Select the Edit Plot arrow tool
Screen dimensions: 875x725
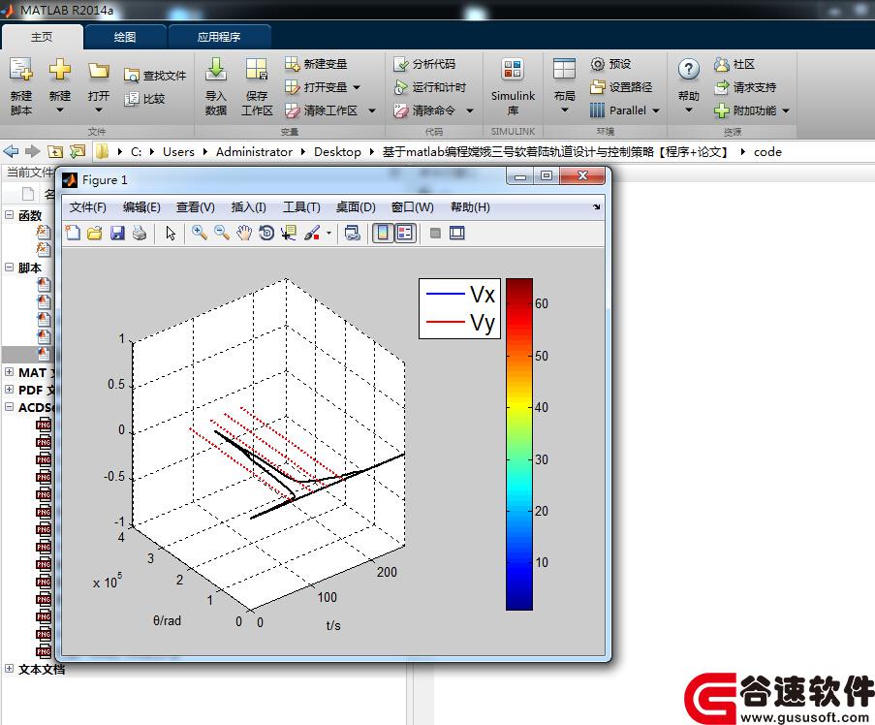pos(171,233)
